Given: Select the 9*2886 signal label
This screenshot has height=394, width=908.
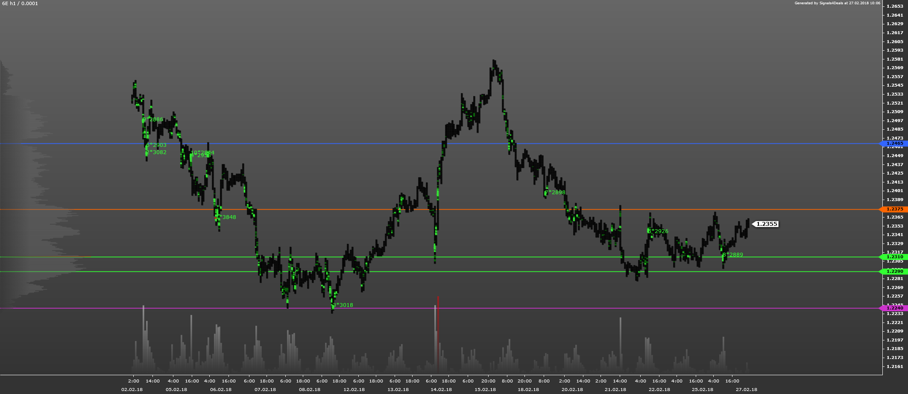Looking at the screenshot, I should [x=153, y=120].
